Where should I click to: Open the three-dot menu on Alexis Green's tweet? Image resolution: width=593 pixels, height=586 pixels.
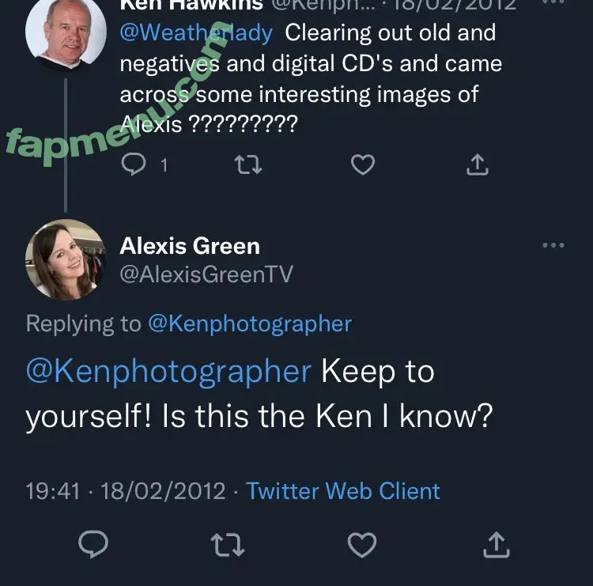pos(553,246)
